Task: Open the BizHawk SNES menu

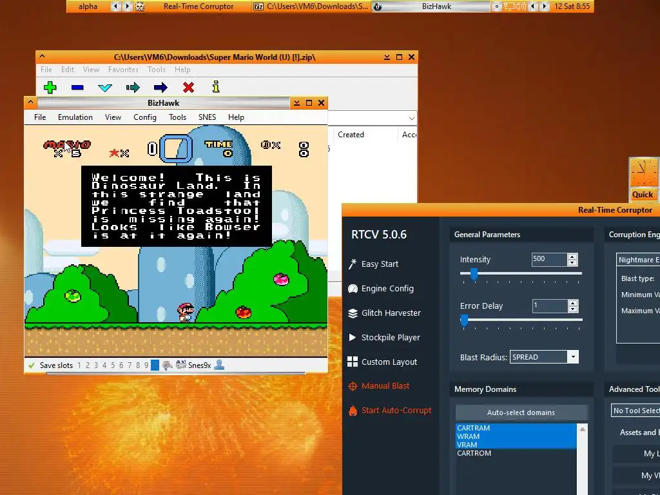Action: (x=207, y=117)
